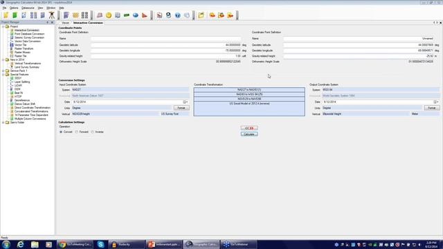Click the two-column grid toolbar icon
The height and width of the screenshot is (249, 443).
pyautogui.click(x=33, y=15)
